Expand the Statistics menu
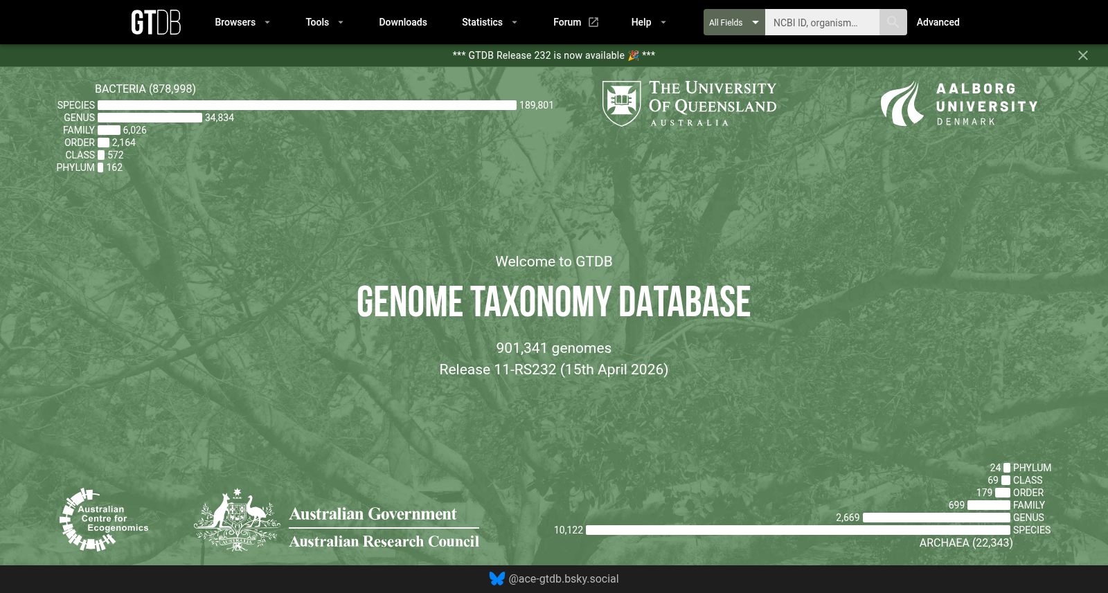Viewport: 1108px width, 593px height. click(x=490, y=22)
